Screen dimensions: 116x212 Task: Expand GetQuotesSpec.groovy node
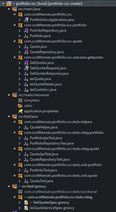click(20, 202)
